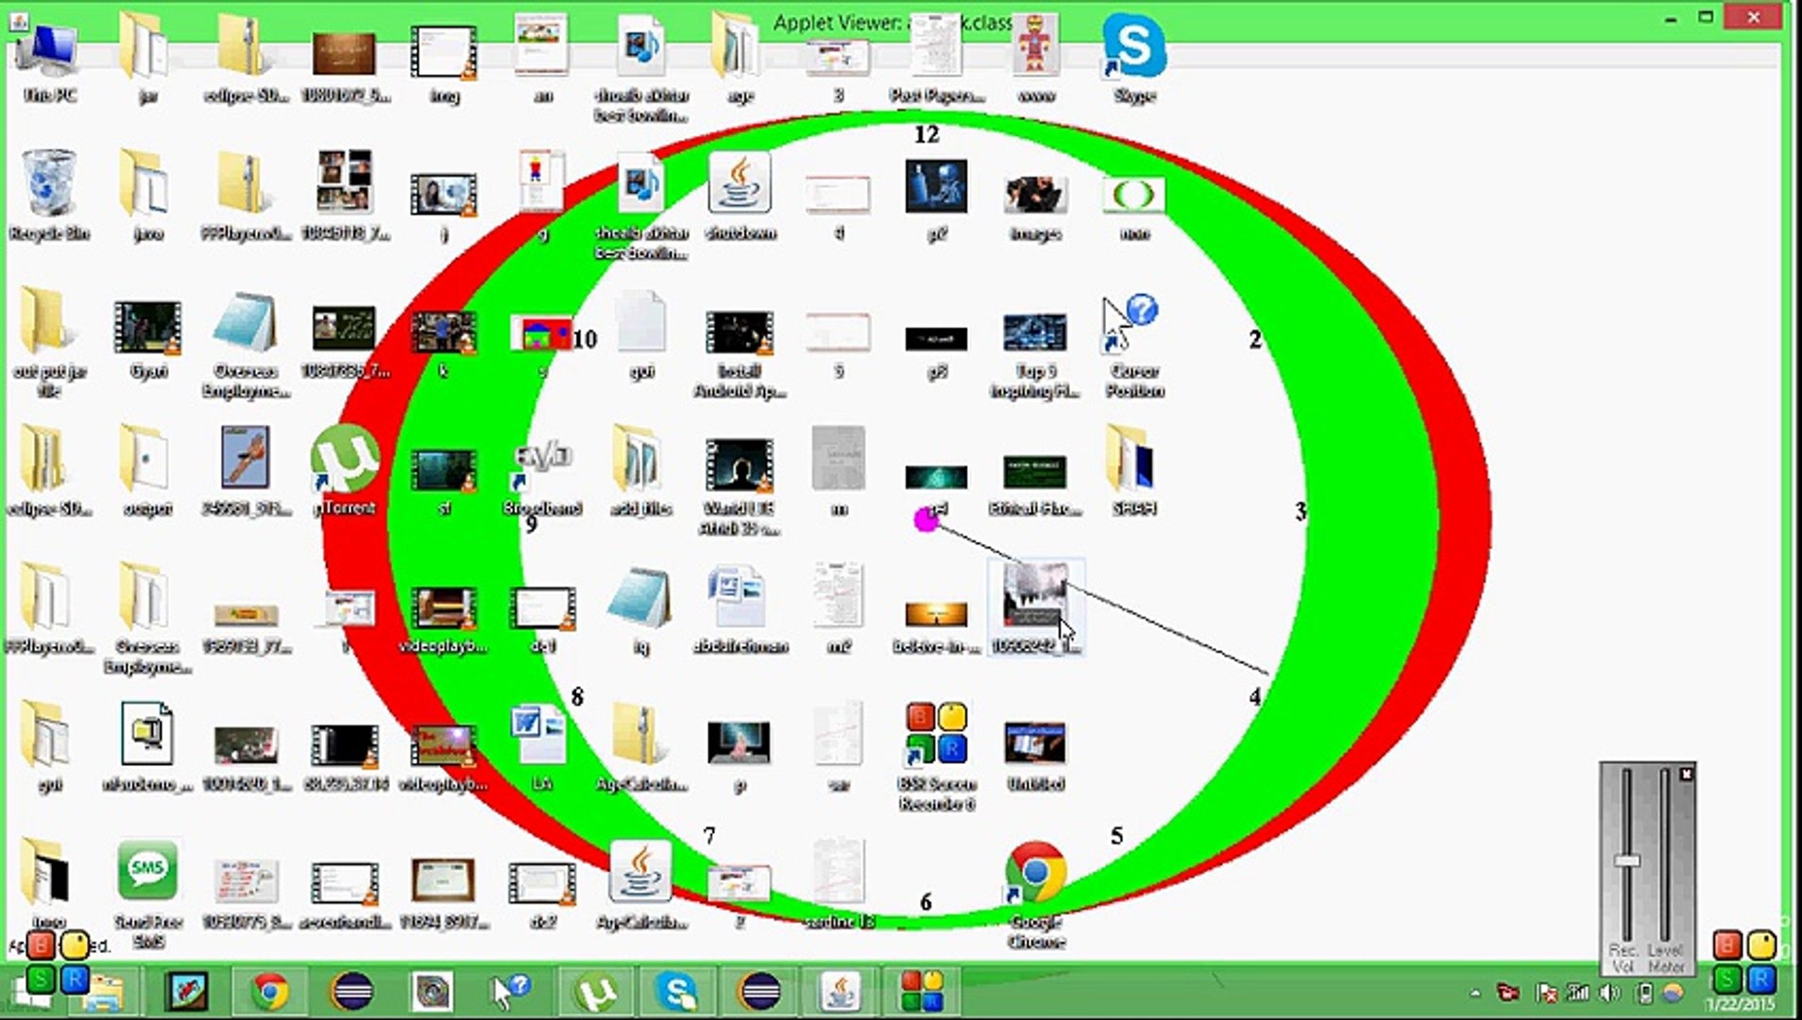
Task: Click the Level Meter slider track
Action: pos(1666,856)
